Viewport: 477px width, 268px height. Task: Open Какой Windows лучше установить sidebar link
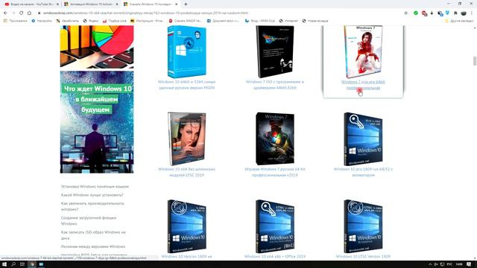coord(92,195)
